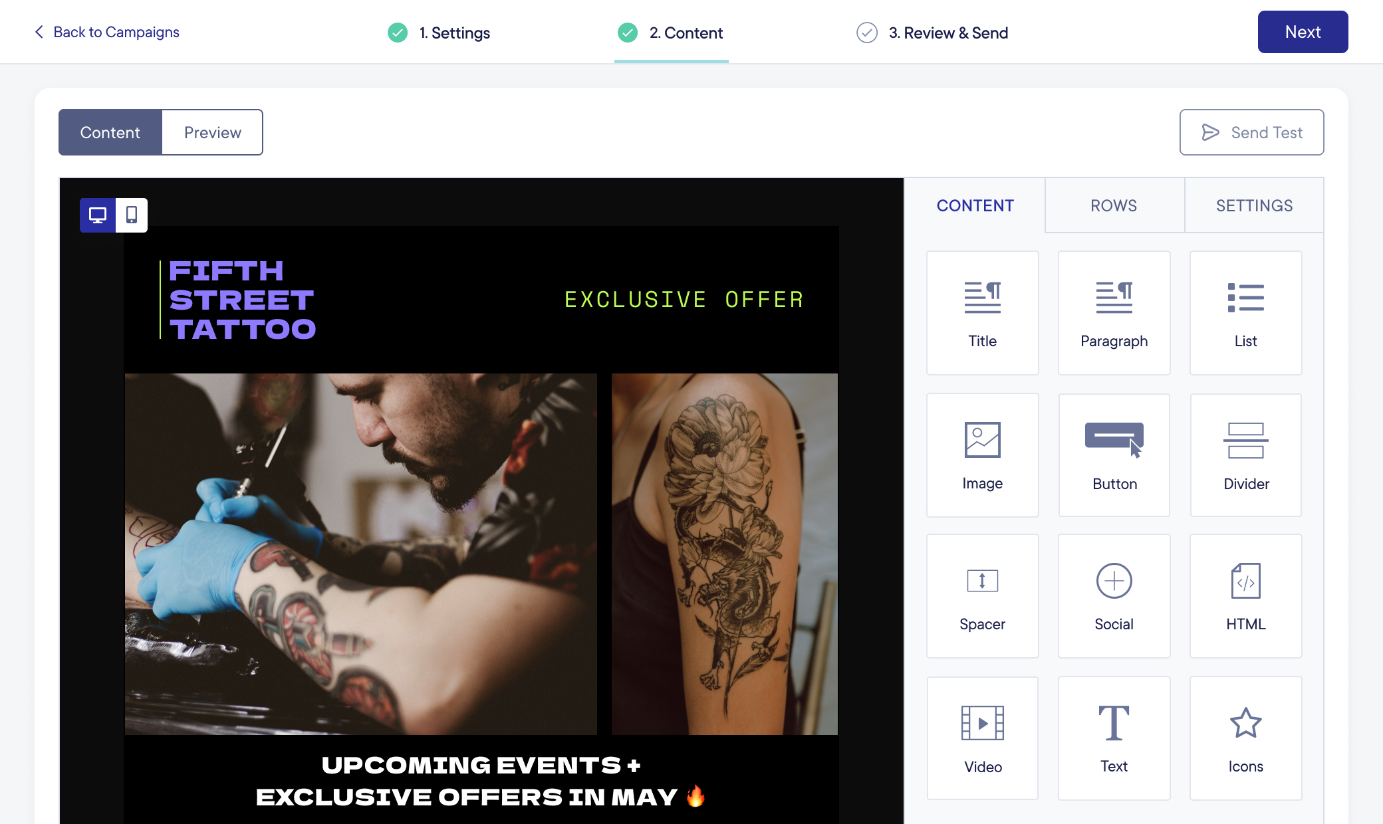Screen dimensions: 1383x824
Task: Pick the List content block
Action: tap(1245, 313)
